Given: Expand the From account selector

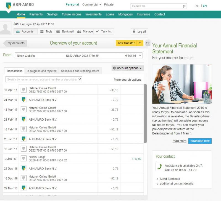Looking at the screenshot, I should tap(78, 56).
